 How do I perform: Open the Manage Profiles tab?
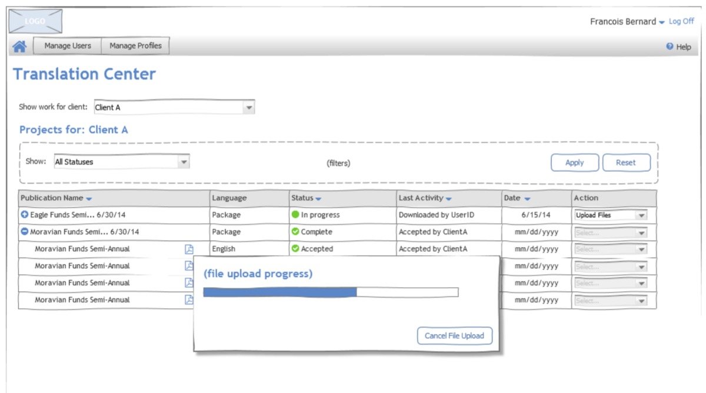point(135,46)
